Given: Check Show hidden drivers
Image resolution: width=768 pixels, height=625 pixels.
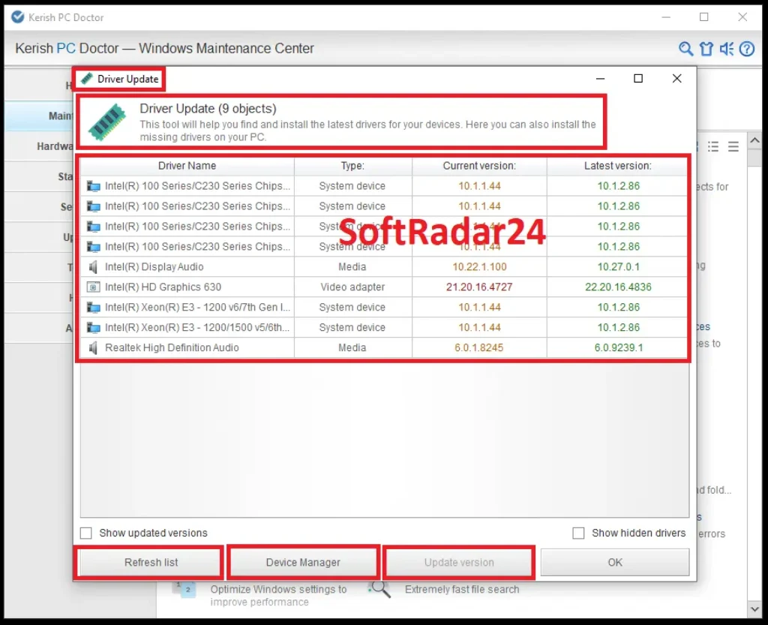Looking at the screenshot, I should coord(578,533).
